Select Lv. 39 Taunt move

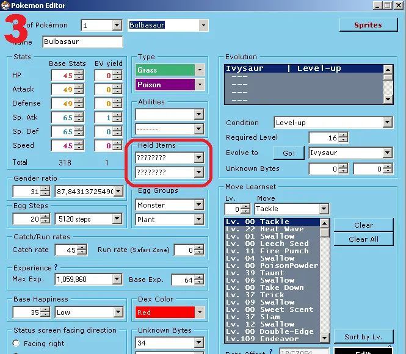(272, 273)
